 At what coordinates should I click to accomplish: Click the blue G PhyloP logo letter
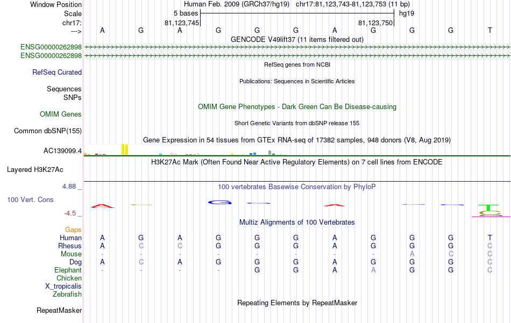click(219, 203)
